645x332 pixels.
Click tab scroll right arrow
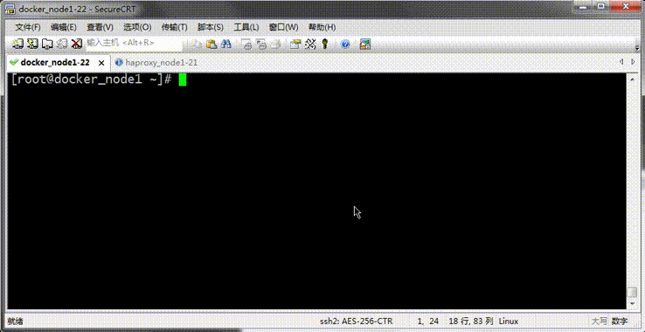click(x=633, y=62)
